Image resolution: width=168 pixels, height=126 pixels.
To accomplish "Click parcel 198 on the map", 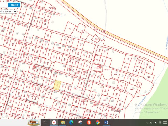I will point(81,83).
